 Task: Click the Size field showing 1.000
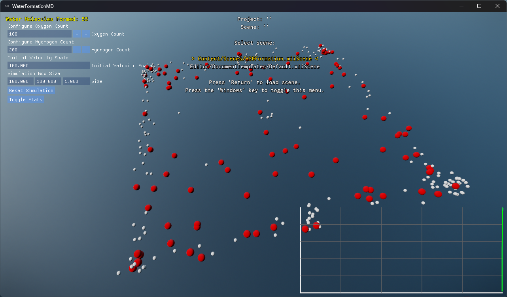click(x=76, y=81)
